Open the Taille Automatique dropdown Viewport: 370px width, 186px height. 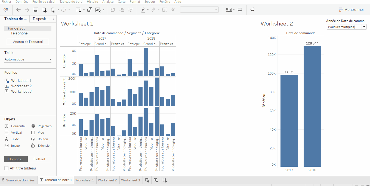(28, 59)
